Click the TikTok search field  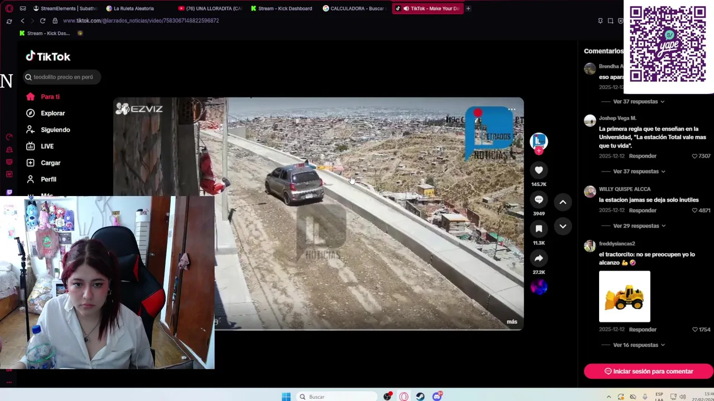coord(62,77)
